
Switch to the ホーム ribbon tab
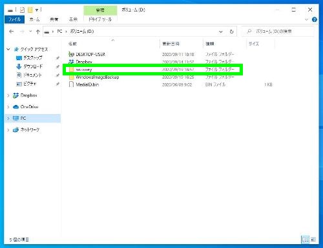tap(34, 19)
